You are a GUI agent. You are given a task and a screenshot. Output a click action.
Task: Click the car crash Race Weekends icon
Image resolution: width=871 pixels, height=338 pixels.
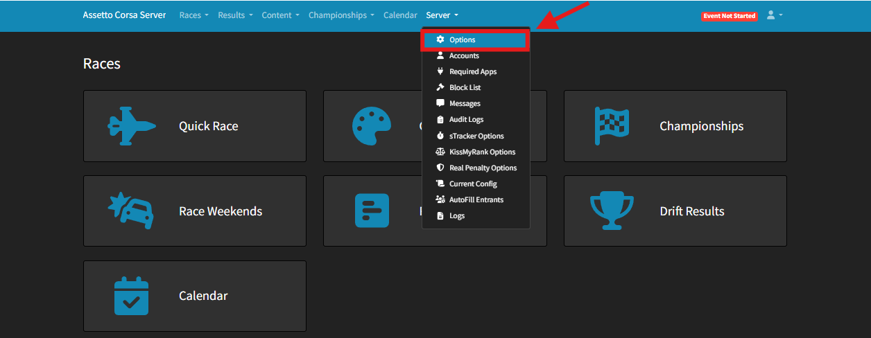tap(131, 211)
